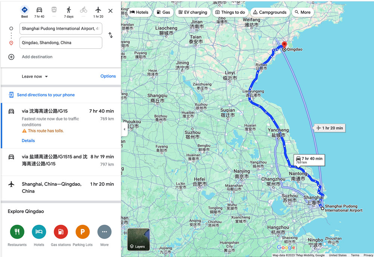Open Details for the G15 route
Viewport: 374px width, 257px height.
coord(28,141)
